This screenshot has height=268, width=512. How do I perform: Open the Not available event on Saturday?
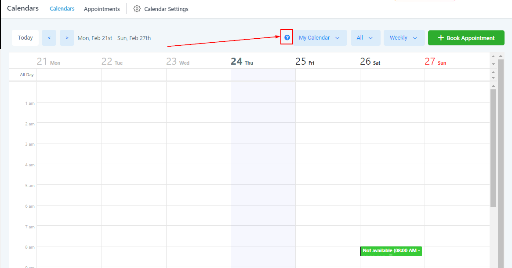click(x=391, y=251)
